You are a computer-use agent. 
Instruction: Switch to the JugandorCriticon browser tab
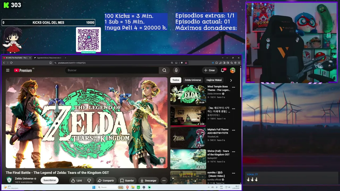[x=49, y=58]
